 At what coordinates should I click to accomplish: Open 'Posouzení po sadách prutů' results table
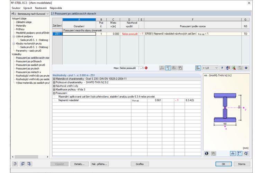coord(30,65)
